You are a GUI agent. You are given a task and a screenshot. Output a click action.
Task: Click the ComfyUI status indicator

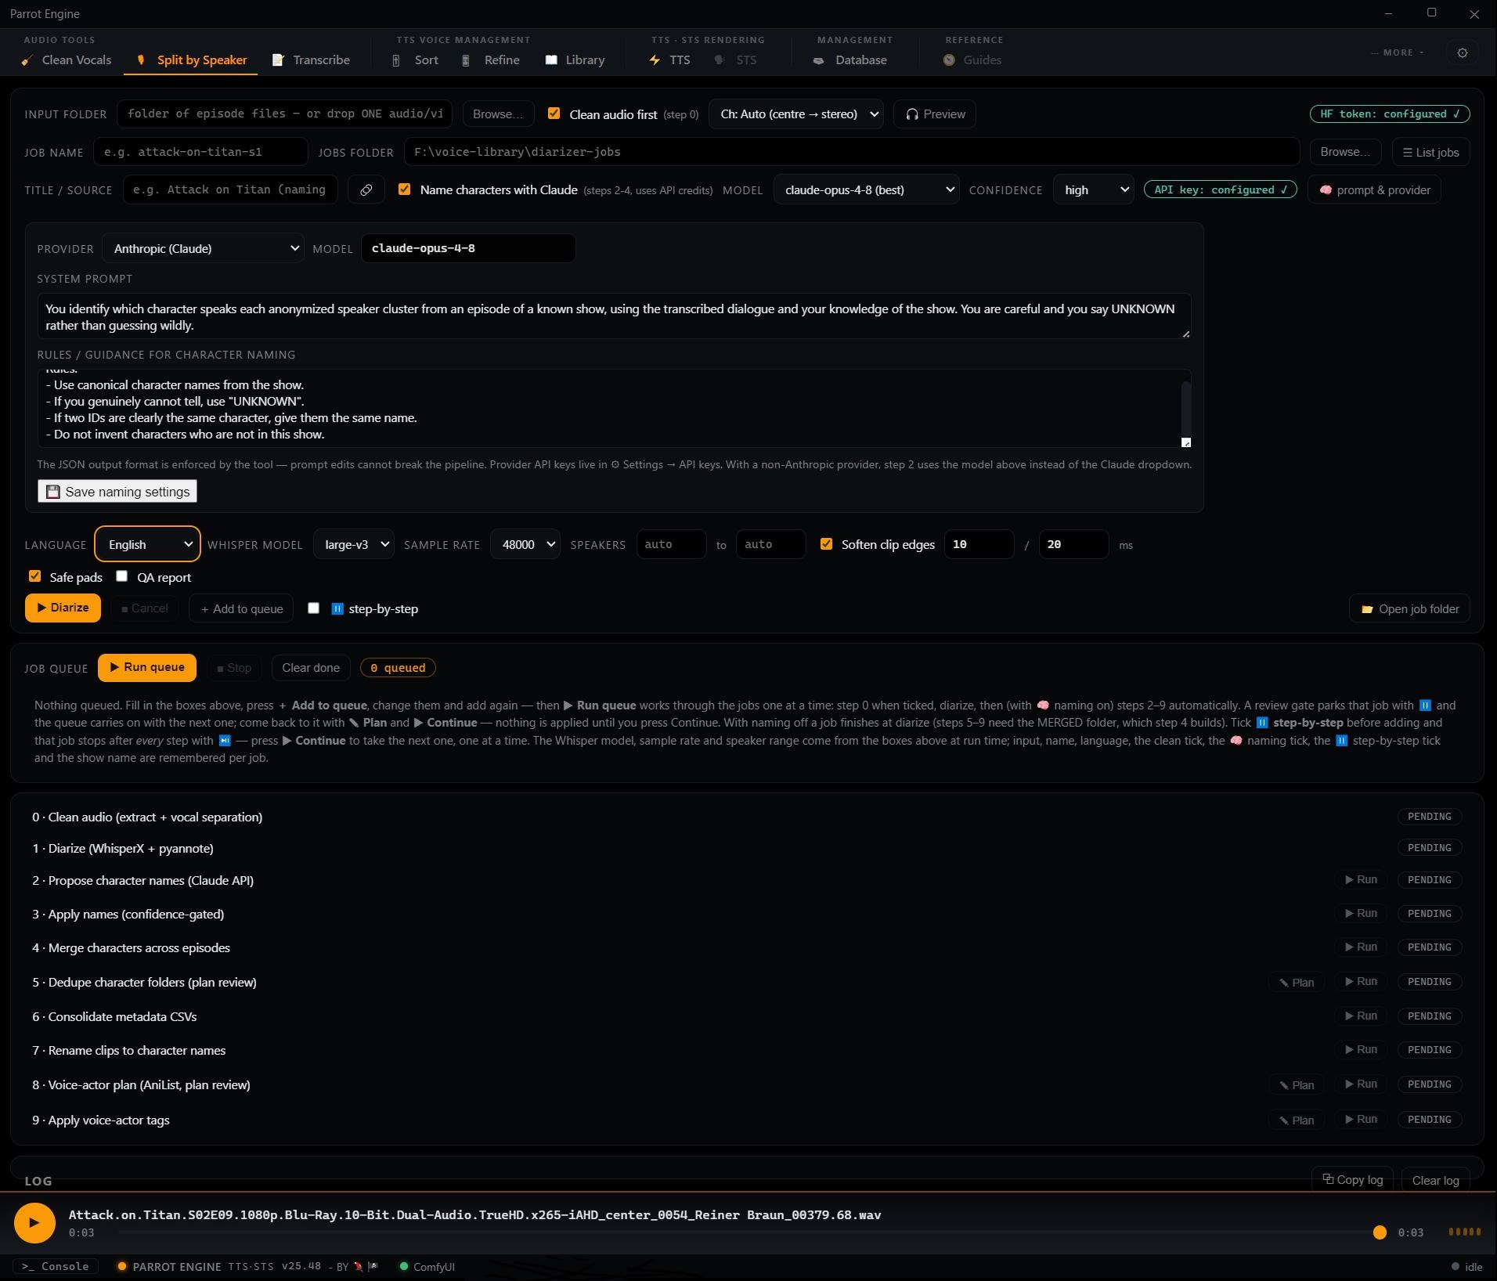pyautogui.click(x=427, y=1267)
